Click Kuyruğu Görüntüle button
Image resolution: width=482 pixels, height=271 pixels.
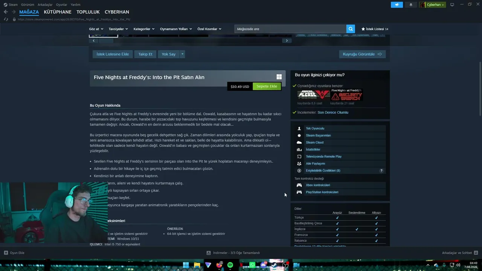tap(362, 54)
